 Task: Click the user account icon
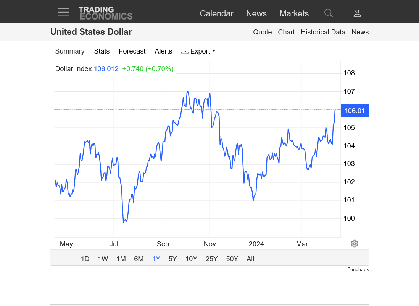coord(357,13)
